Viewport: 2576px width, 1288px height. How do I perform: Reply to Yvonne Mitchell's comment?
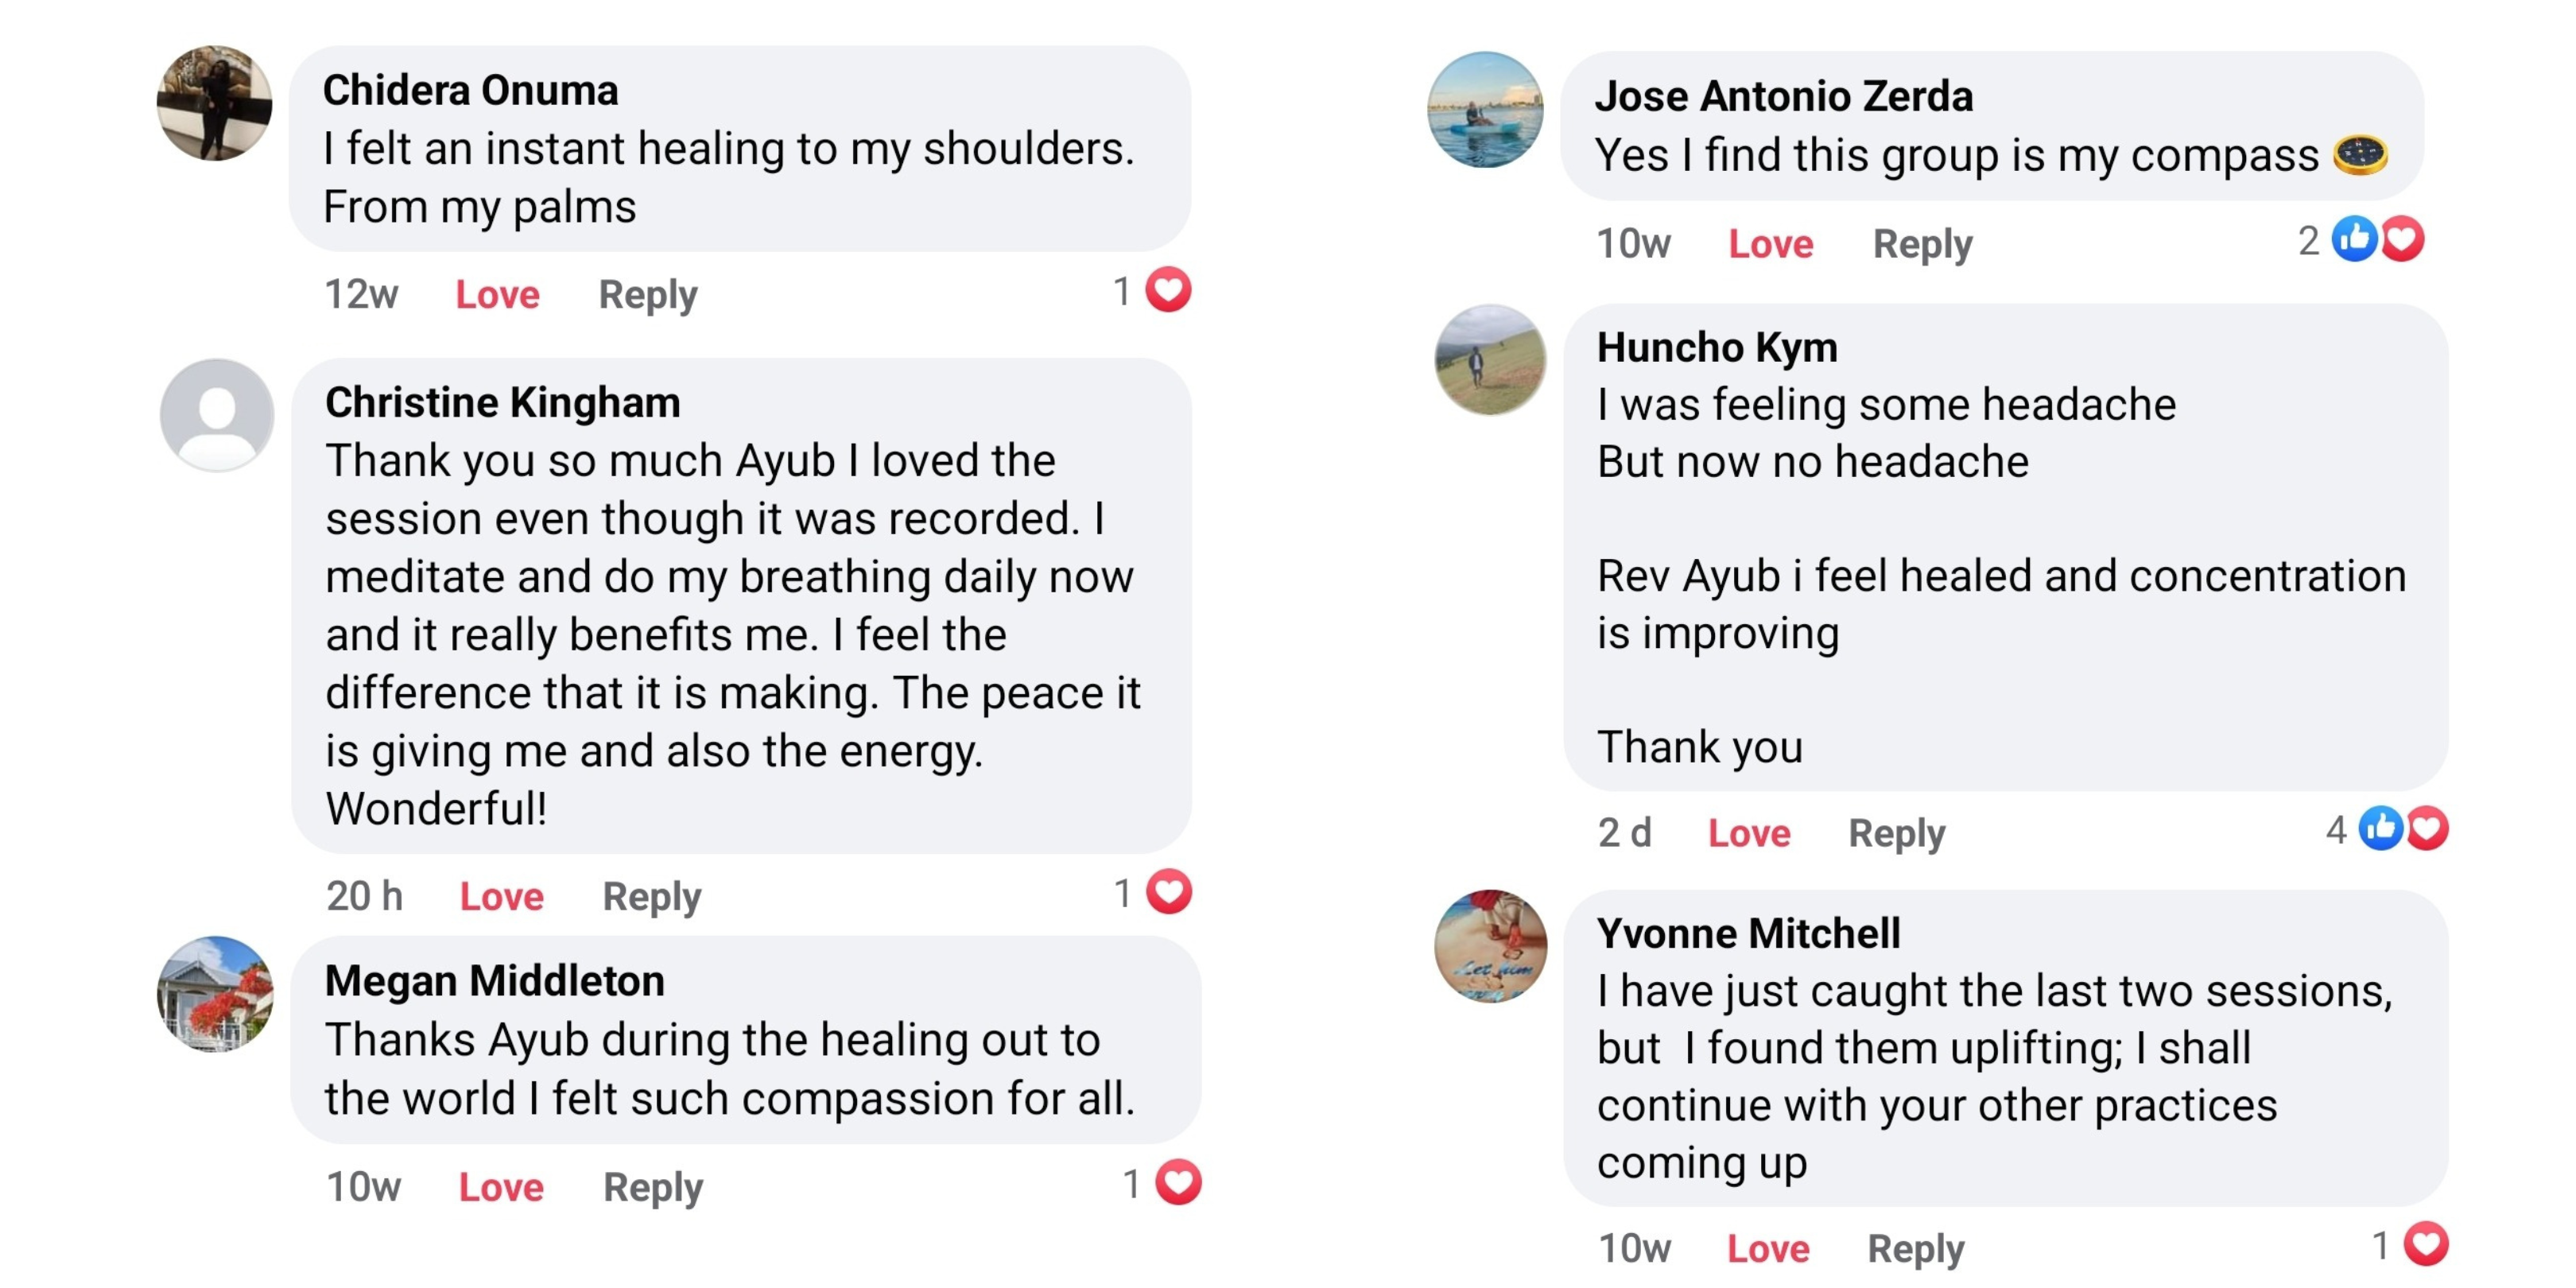click(x=1915, y=1248)
